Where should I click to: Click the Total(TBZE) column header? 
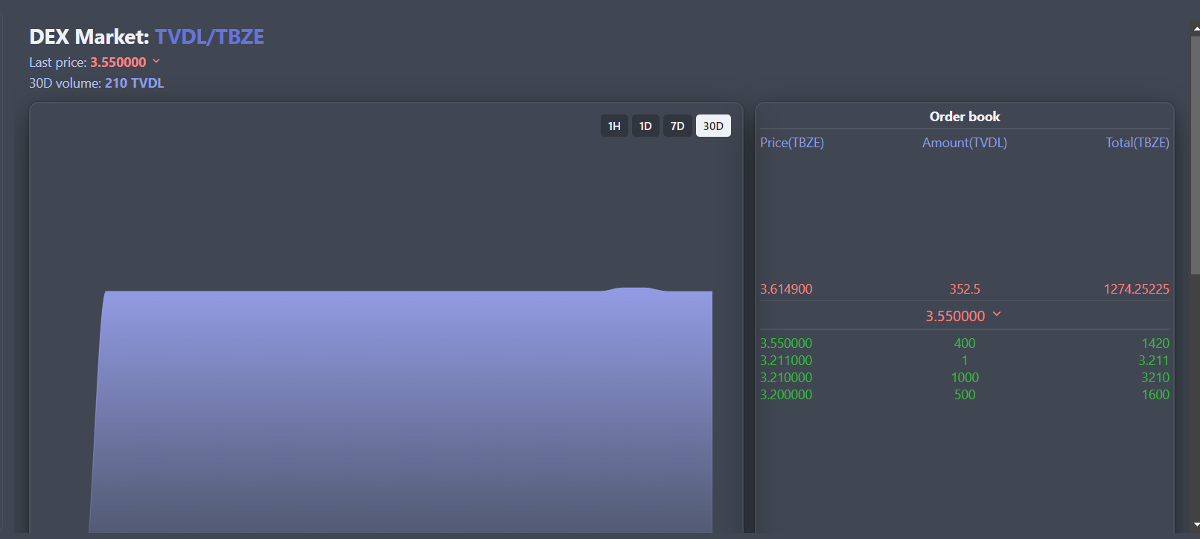coord(1137,143)
